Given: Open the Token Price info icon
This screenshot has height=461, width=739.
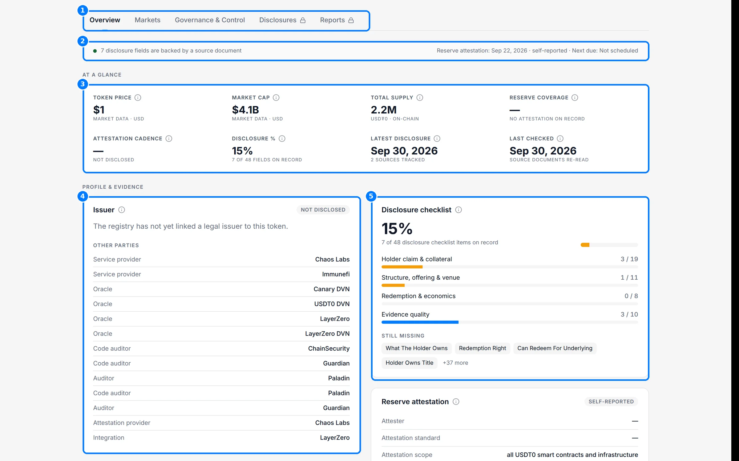Looking at the screenshot, I should [138, 97].
